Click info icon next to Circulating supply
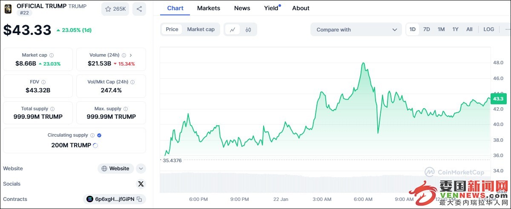The height and width of the screenshot is (209, 511). click(92, 135)
